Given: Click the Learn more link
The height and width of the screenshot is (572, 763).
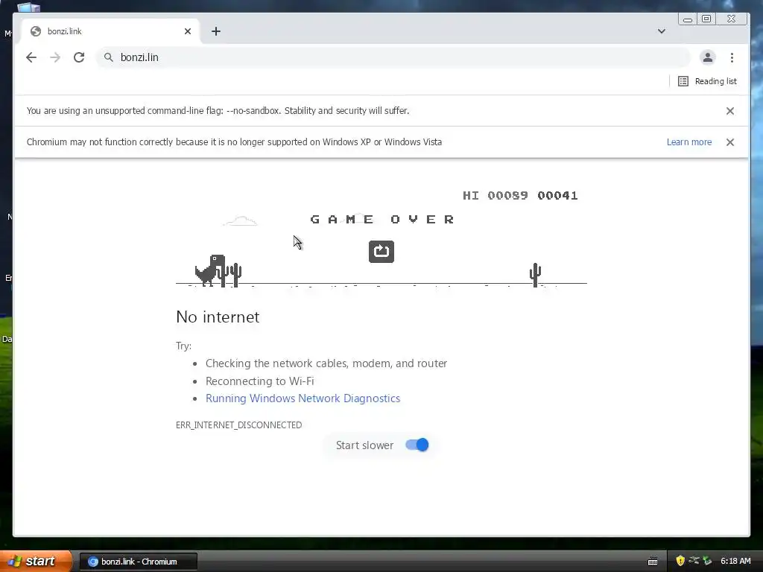Looking at the screenshot, I should click(x=689, y=142).
